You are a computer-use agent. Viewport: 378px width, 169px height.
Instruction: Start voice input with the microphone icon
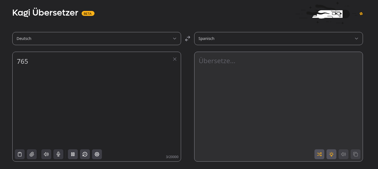(x=58, y=154)
